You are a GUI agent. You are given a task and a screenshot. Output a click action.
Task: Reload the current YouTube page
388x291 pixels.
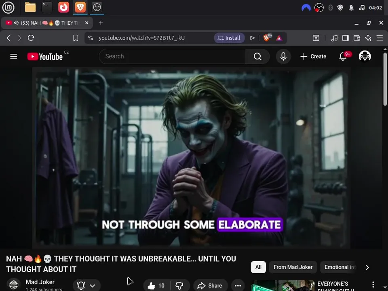tap(31, 38)
